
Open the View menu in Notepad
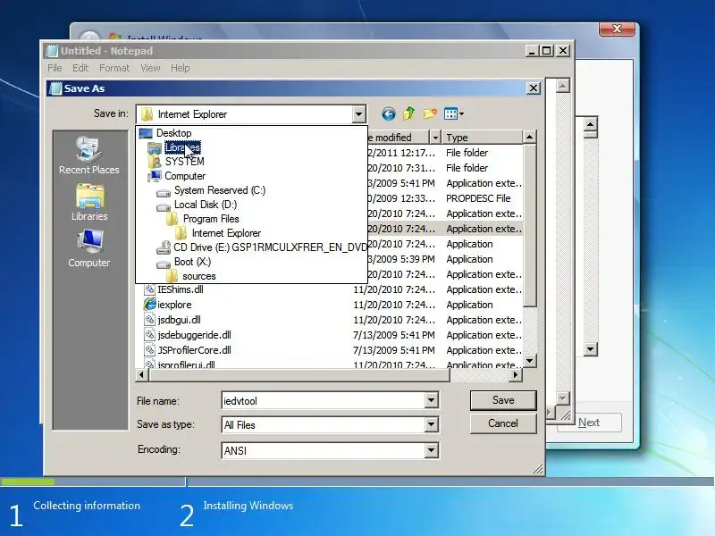(150, 68)
